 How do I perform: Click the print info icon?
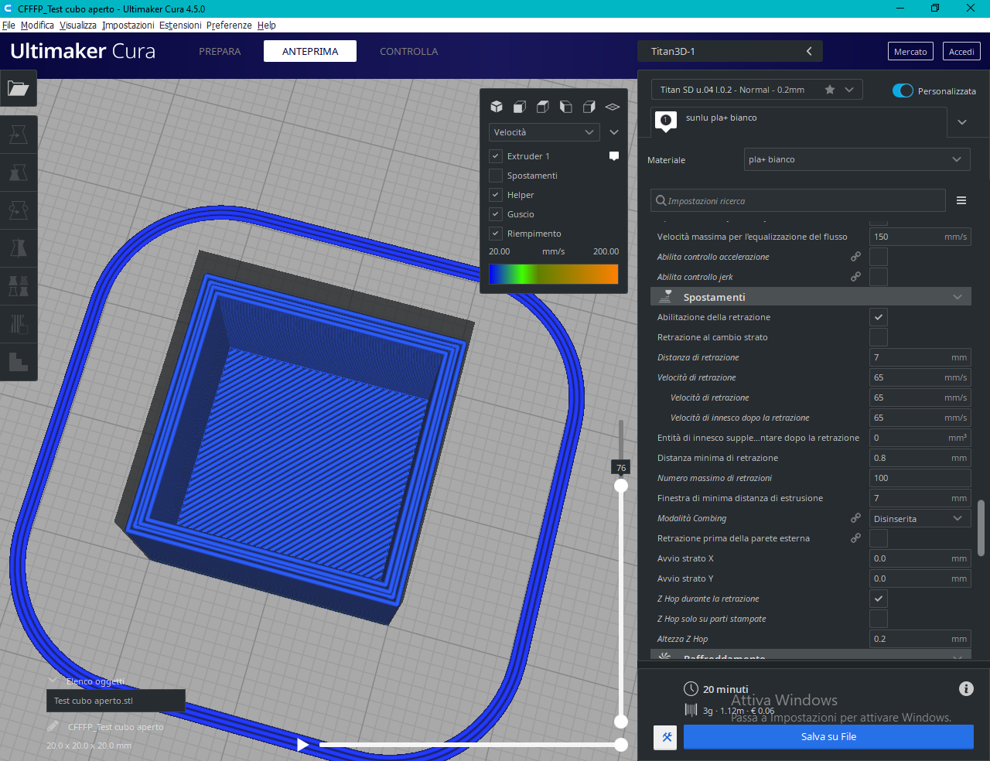tap(966, 688)
